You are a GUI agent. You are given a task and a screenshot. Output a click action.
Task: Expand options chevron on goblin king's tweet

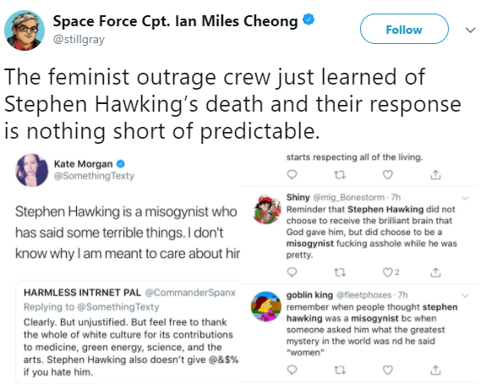tap(465, 295)
